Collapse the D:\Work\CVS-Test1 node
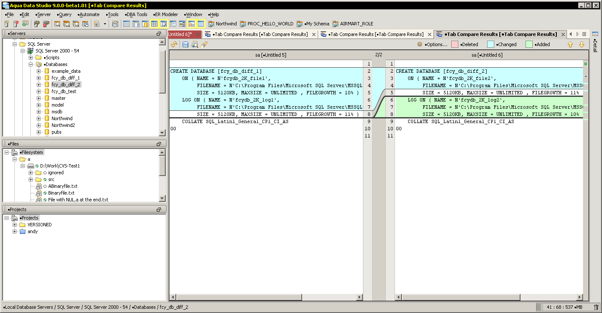 pos(22,166)
